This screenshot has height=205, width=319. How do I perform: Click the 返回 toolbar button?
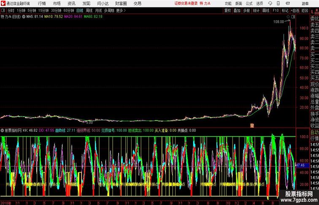click(305, 11)
